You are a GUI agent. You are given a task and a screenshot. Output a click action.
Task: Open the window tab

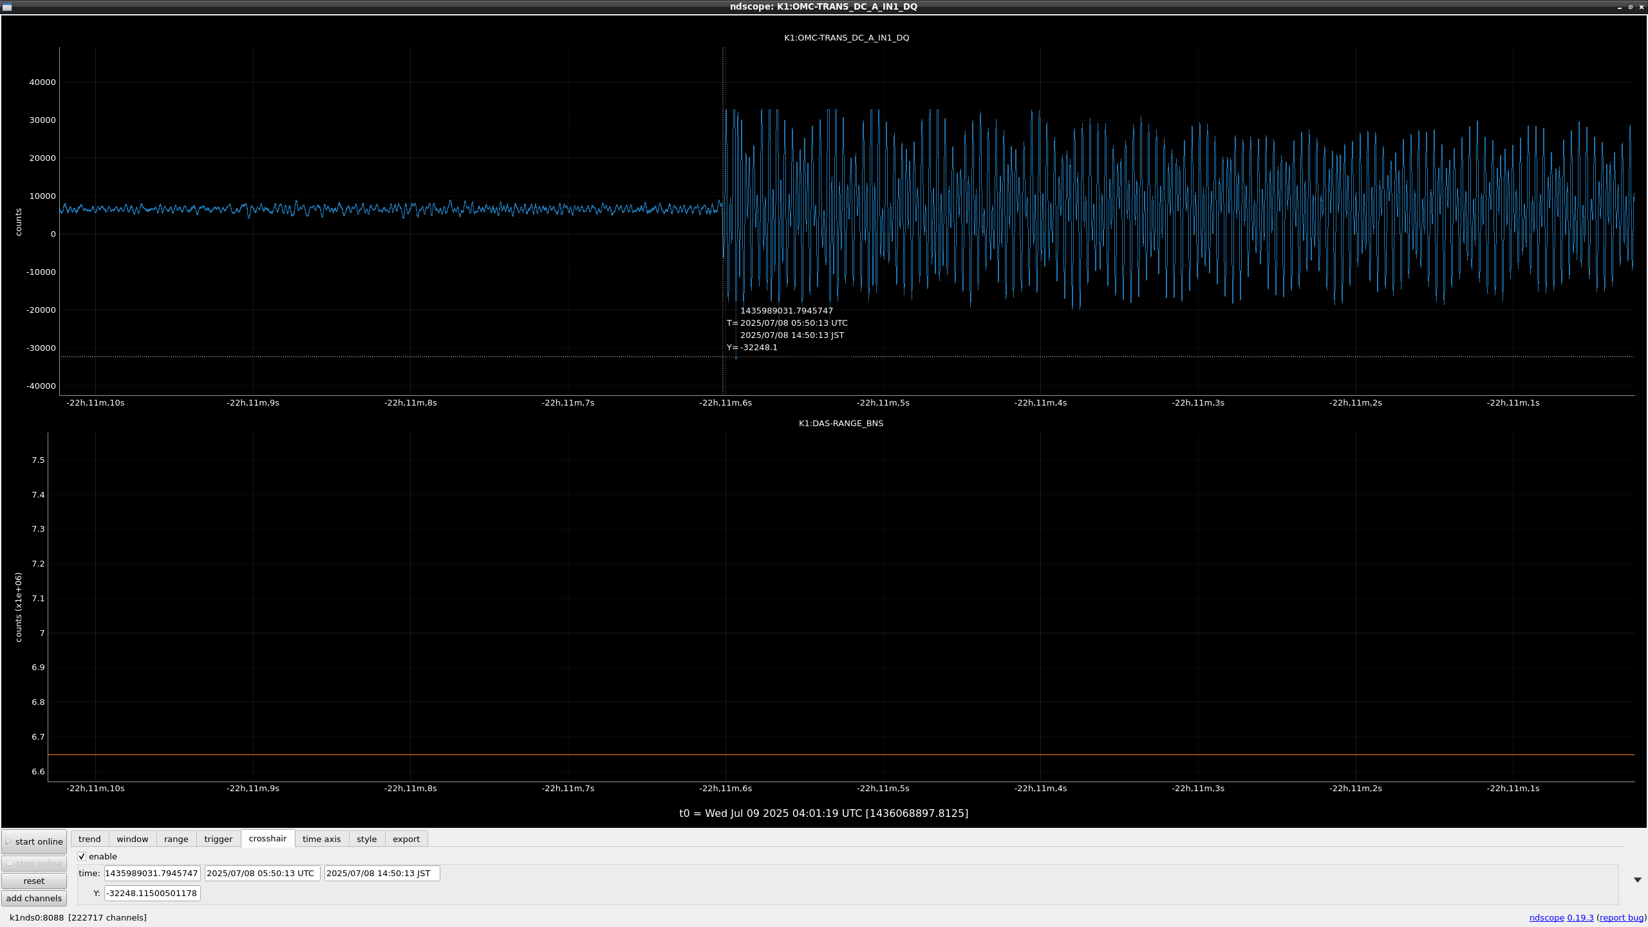pos(133,839)
